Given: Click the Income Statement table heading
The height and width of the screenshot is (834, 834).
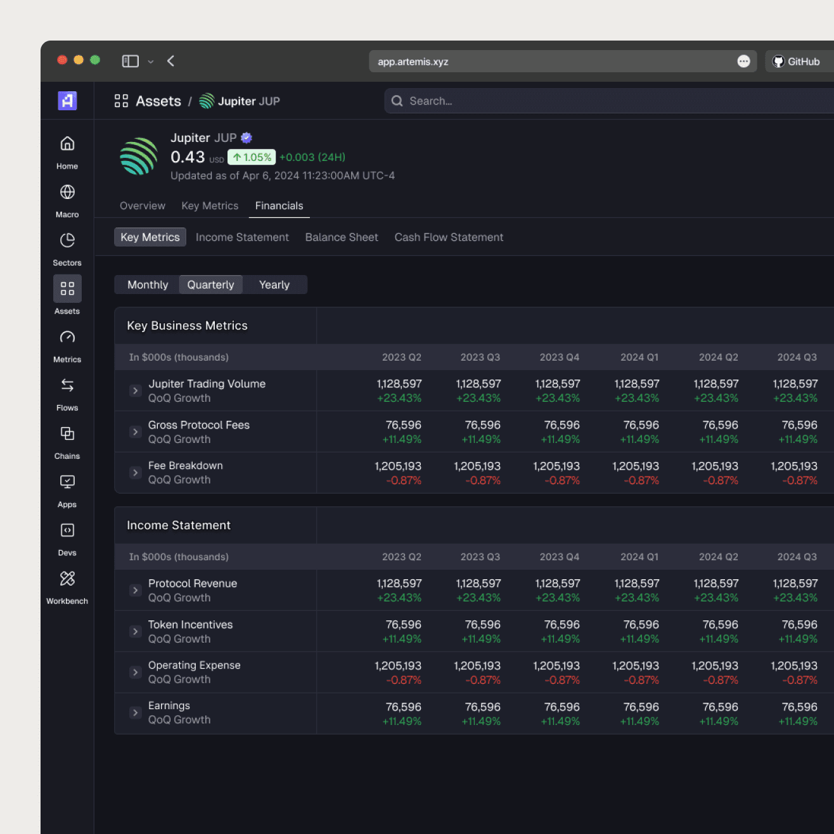Looking at the screenshot, I should click(179, 525).
